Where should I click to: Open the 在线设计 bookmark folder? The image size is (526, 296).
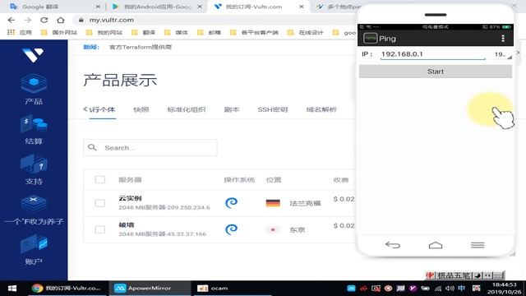pyautogui.click(x=306, y=32)
